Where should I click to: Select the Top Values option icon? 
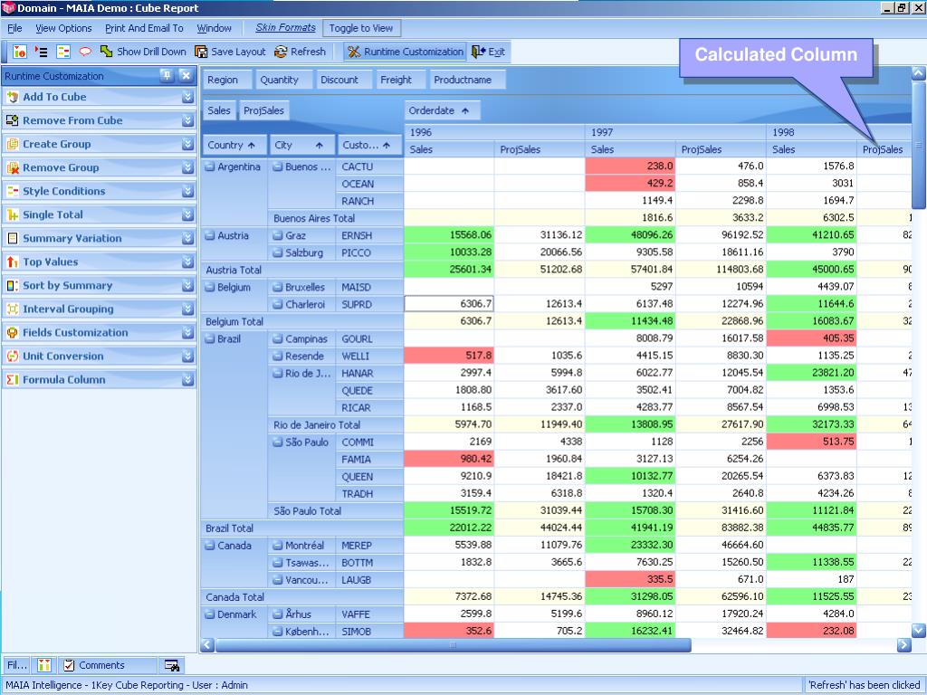[x=13, y=262]
